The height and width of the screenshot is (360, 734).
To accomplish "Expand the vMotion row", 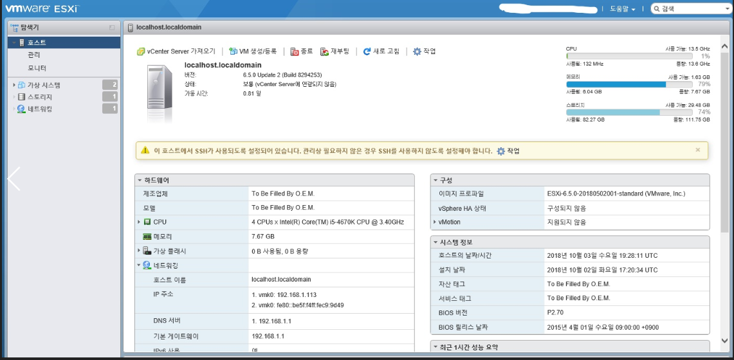I will click(435, 222).
